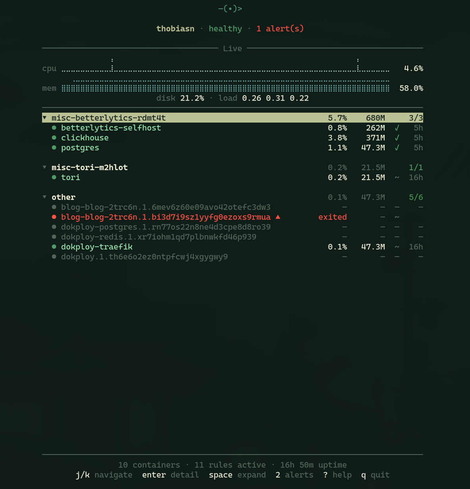Click the warning triangle on the exited container
The height and width of the screenshot is (489, 470).
click(278, 217)
